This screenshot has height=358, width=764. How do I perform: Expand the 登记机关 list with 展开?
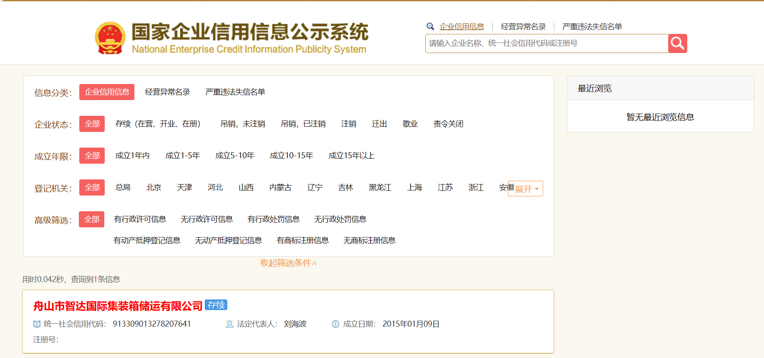coord(526,189)
